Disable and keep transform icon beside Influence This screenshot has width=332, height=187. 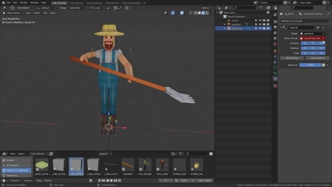click(x=324, y=65)
